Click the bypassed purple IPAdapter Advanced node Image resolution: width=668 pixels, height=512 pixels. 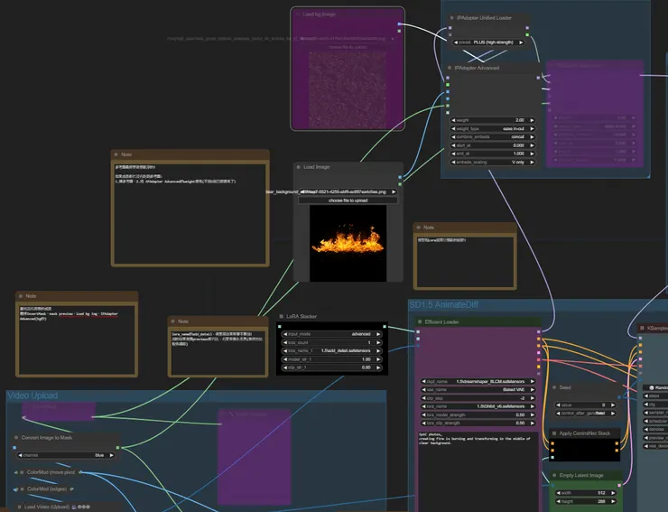coord(595,114)
